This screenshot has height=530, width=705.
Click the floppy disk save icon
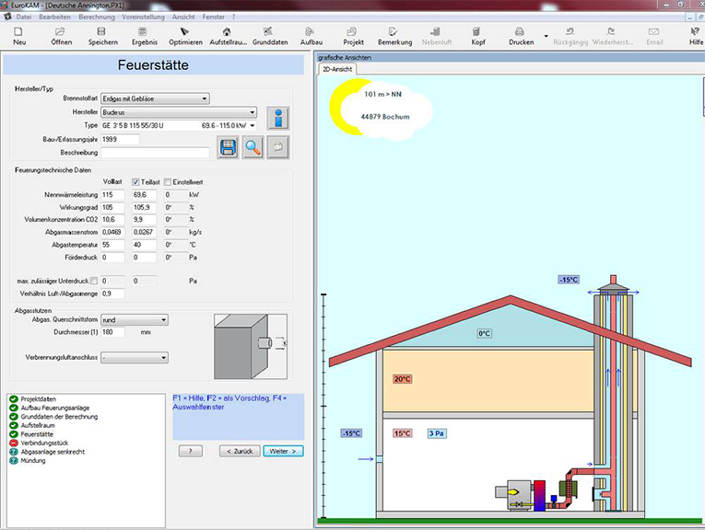tap(228, 148)
